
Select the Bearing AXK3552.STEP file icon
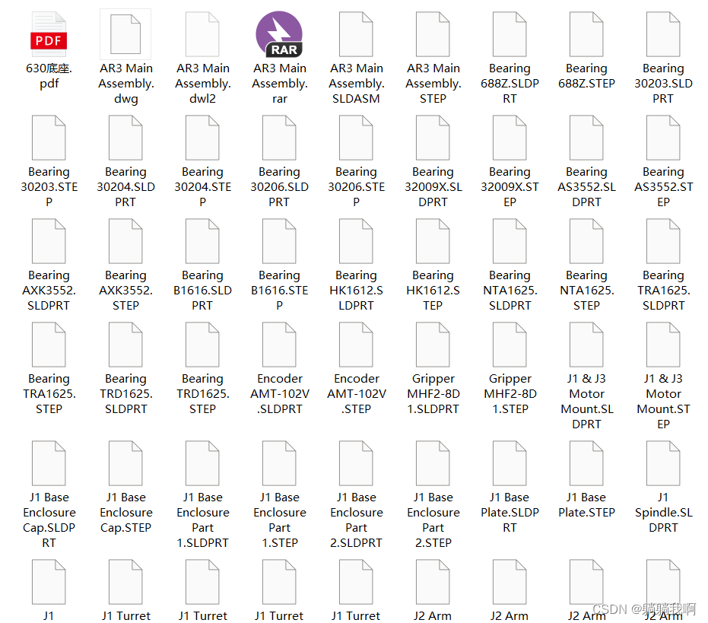click(x=125, y=241)
